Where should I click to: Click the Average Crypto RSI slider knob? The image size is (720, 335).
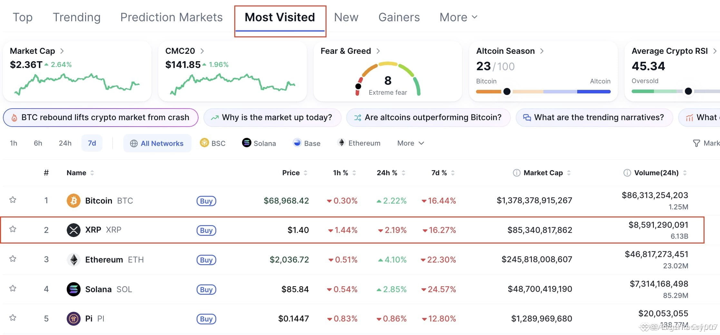point(688,91)
